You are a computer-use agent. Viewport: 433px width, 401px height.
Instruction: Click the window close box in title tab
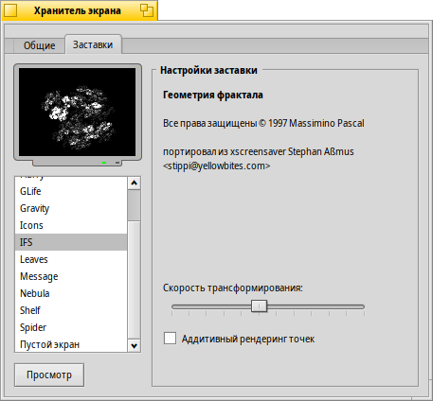pos(10,10)
